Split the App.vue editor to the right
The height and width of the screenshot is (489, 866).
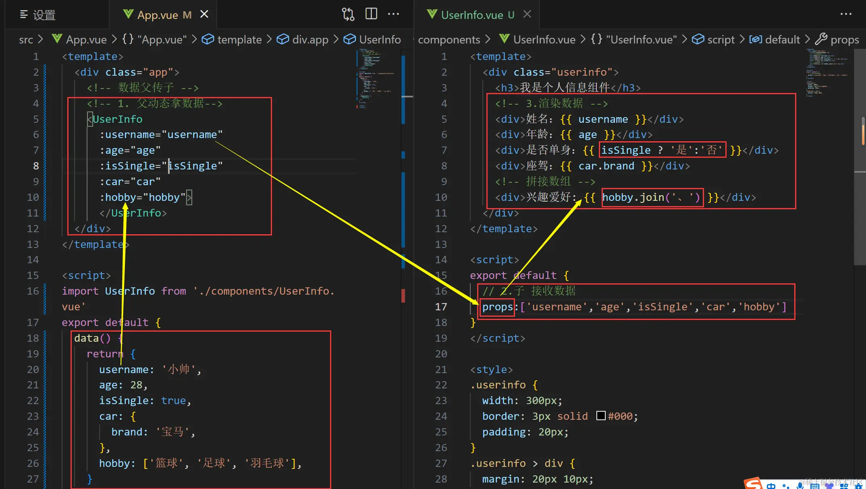[x=371, y=14]
